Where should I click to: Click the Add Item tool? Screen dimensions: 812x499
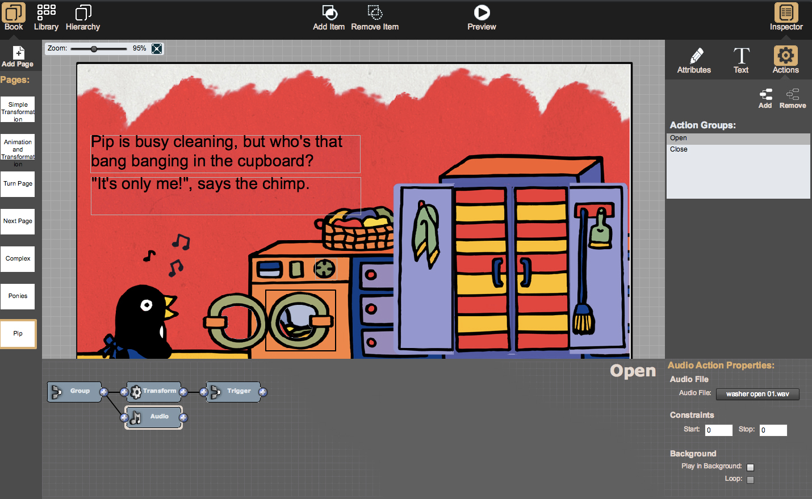329,17
